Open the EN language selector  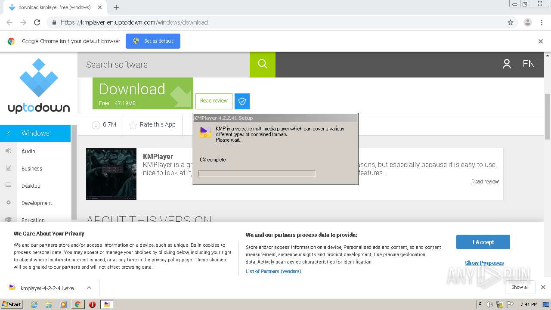pyautogui.click(x=529, y=64)
